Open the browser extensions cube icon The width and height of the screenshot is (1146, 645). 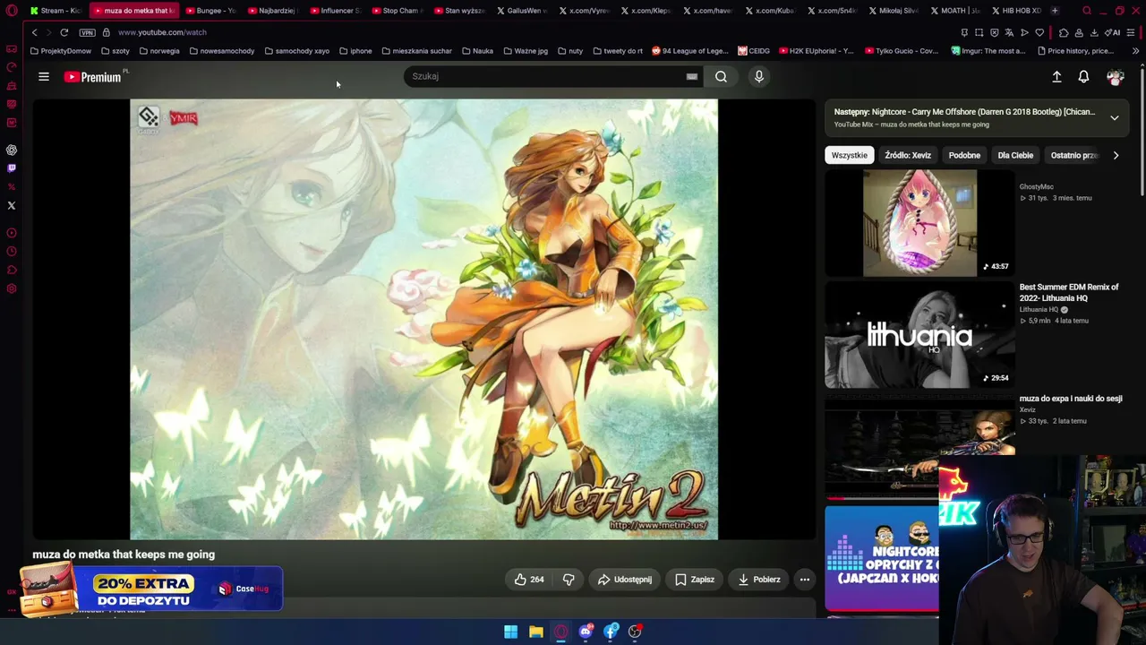(1064, 32)
